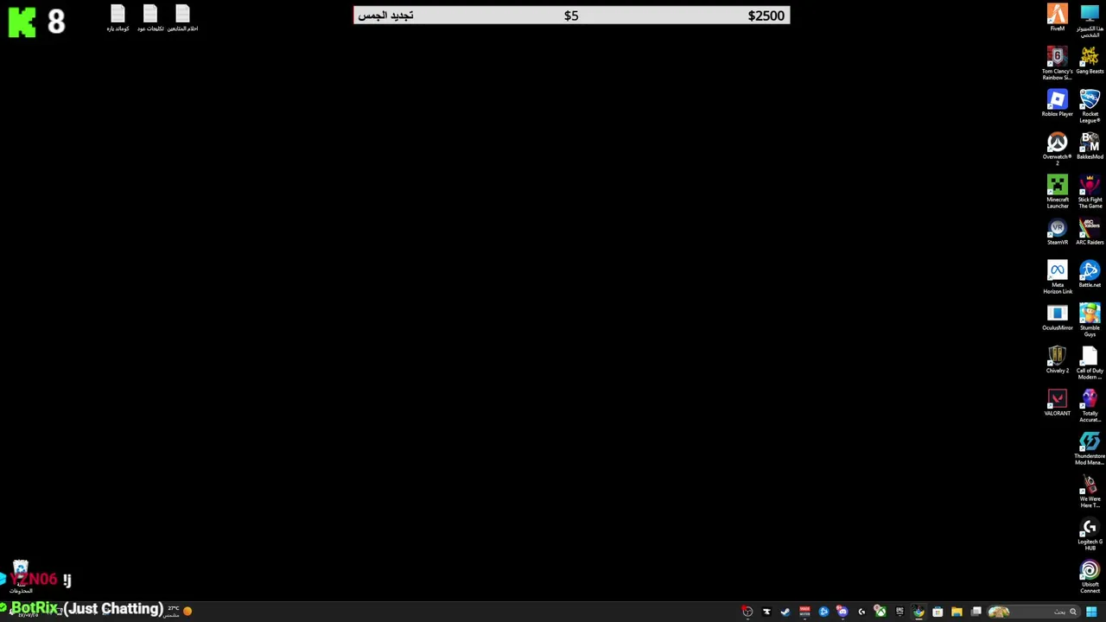Open the This PC desktop icon
This screenshot has width=1106, height=622.
coord(1090,21)
